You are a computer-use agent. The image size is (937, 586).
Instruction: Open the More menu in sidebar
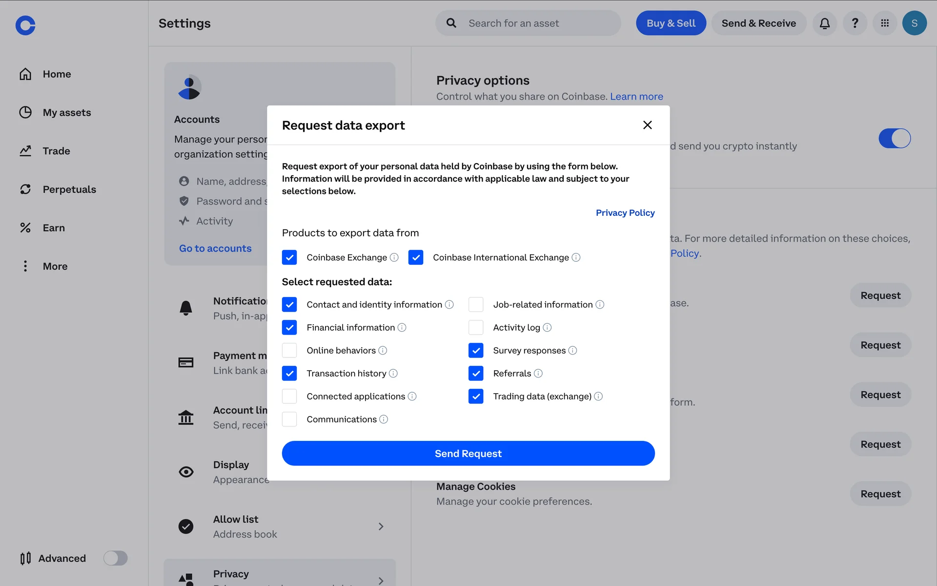55,266
